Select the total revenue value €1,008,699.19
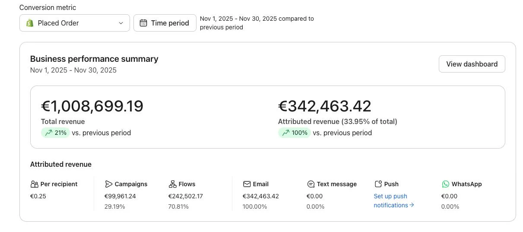Viewport: 523px width, 232px height. point(92,106)
